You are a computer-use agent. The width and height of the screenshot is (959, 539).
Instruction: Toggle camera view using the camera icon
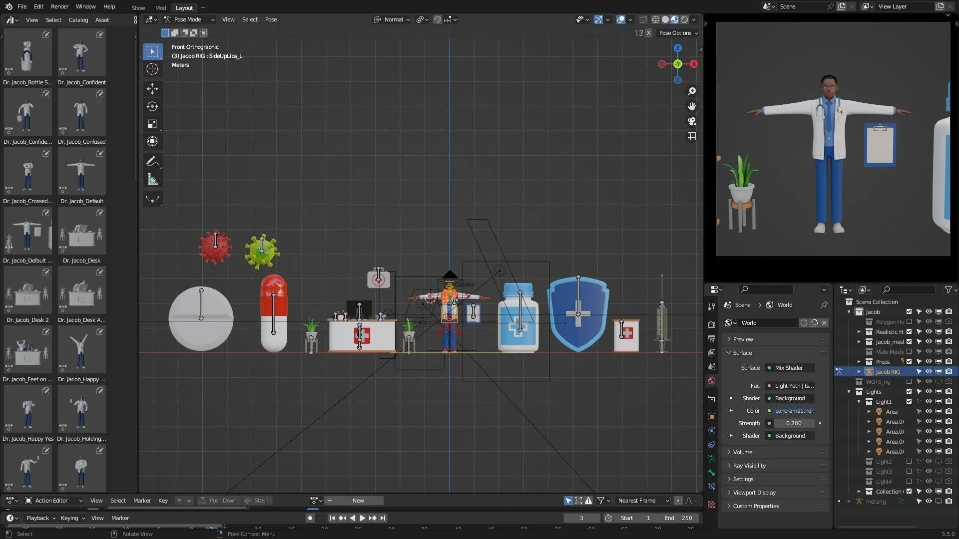point(692,121)
